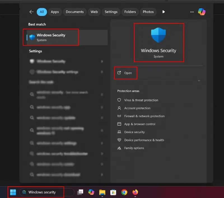Switch to the Photos filter tab

click(x=148, y=12)
